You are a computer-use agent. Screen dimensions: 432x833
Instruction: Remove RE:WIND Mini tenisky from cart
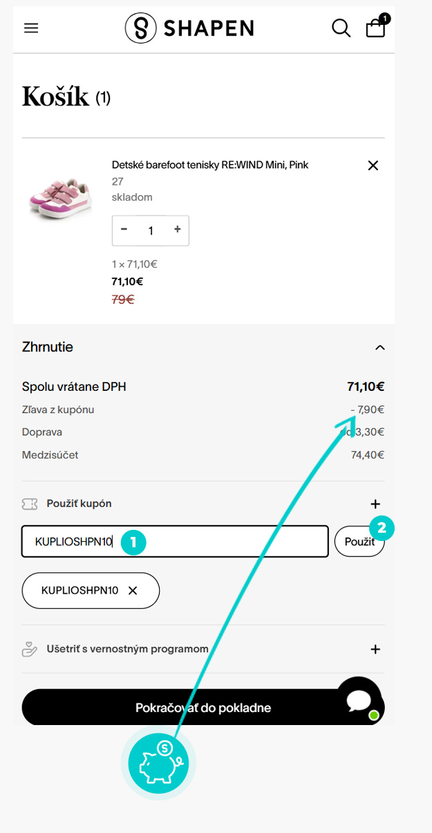click(x=373, y=165)
